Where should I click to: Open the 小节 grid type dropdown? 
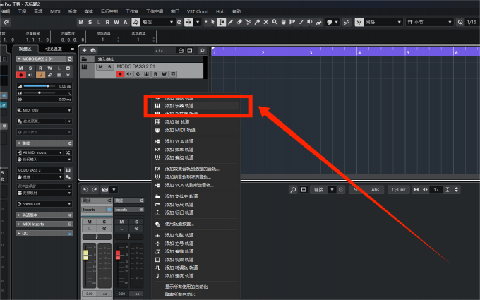pos(429,22)
